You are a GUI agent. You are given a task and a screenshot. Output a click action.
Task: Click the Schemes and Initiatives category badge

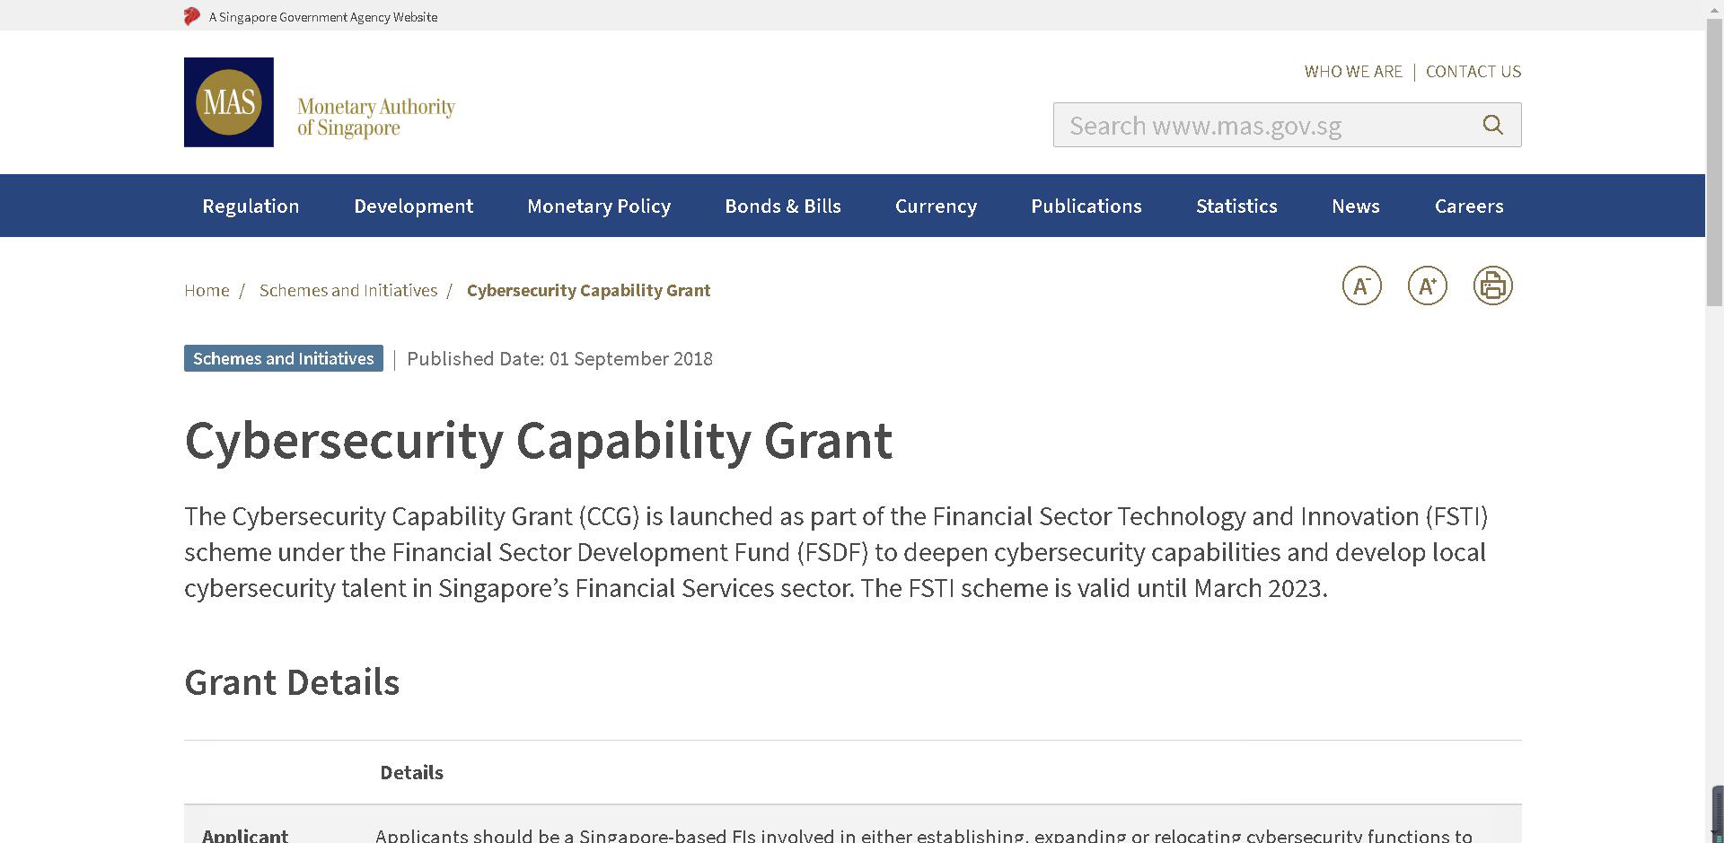[284, 358]
